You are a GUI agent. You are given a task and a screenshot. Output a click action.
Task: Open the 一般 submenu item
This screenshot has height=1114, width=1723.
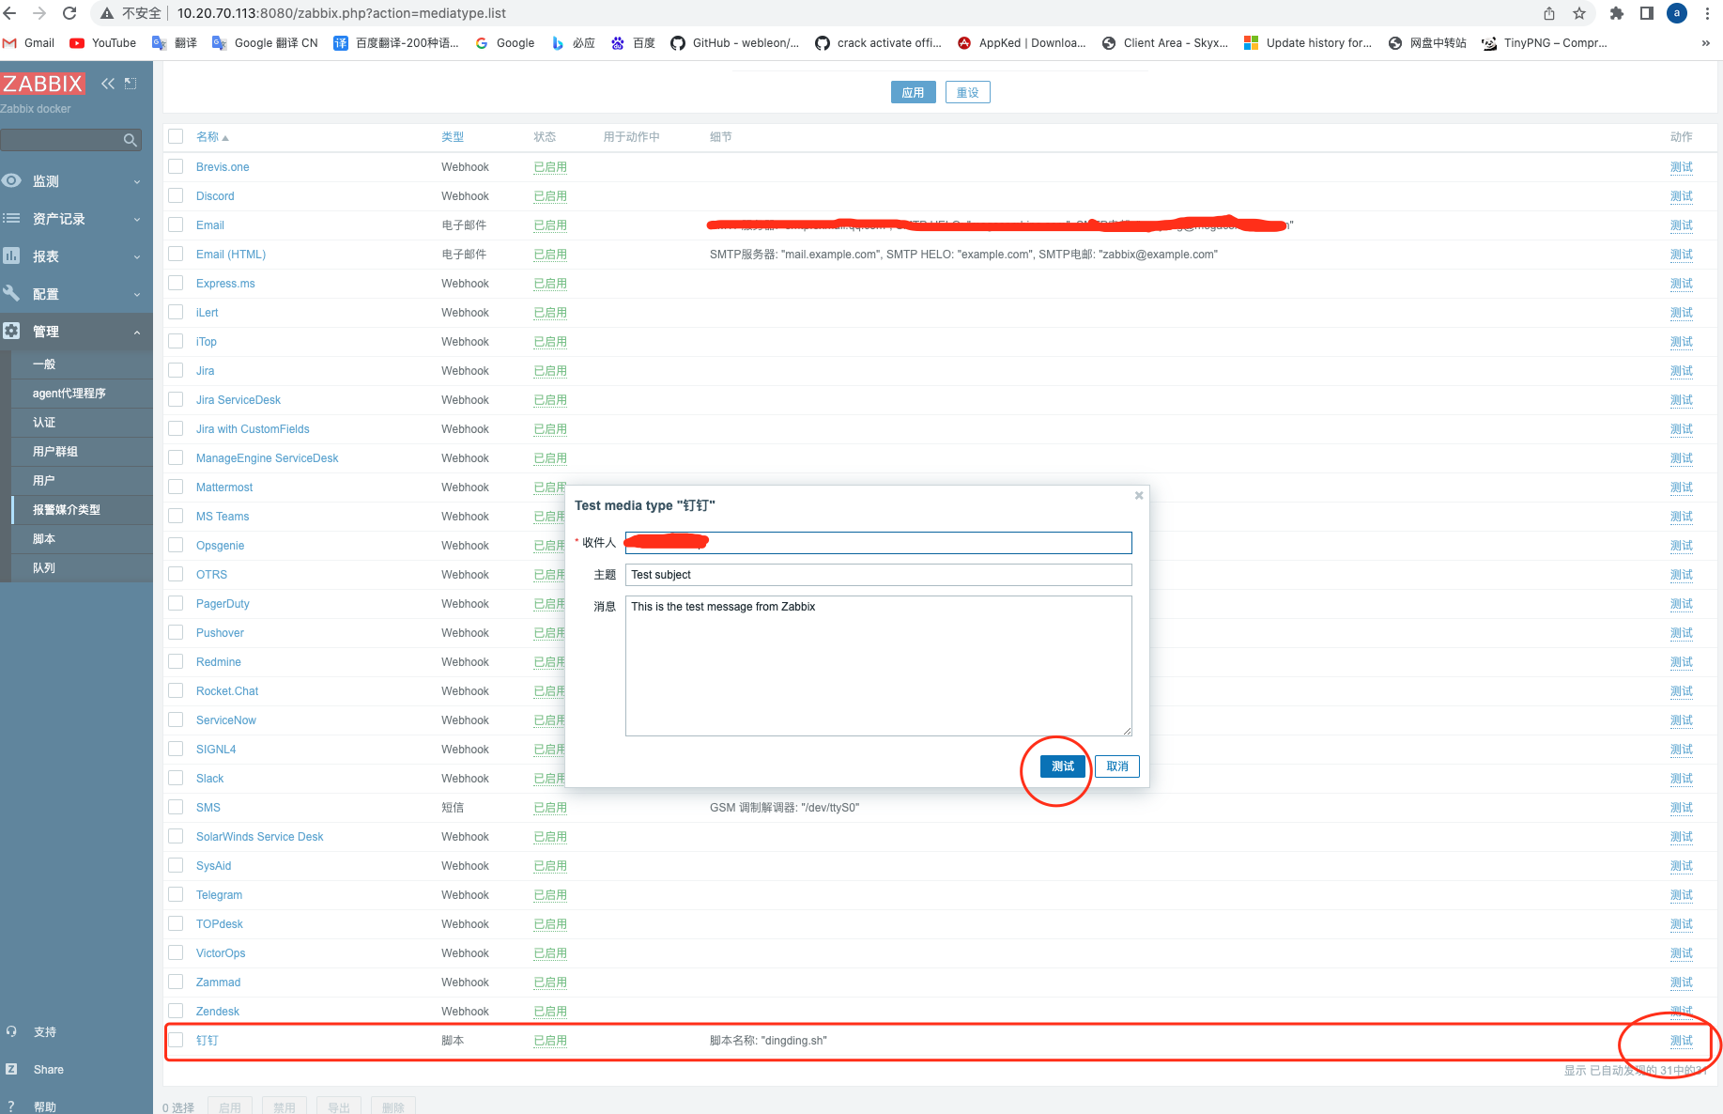pos(81,364)
